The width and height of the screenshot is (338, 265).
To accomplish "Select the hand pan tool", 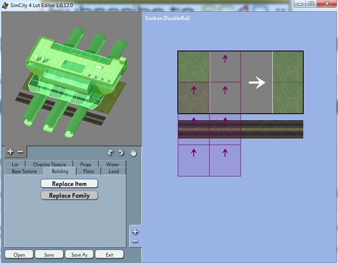I will coord(133,153).
